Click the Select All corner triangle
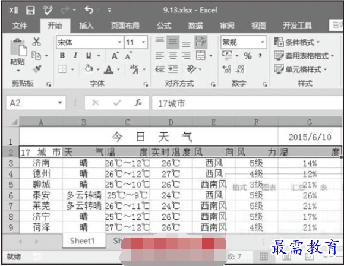This screenshot has height=266, width=344. [14, 122]
